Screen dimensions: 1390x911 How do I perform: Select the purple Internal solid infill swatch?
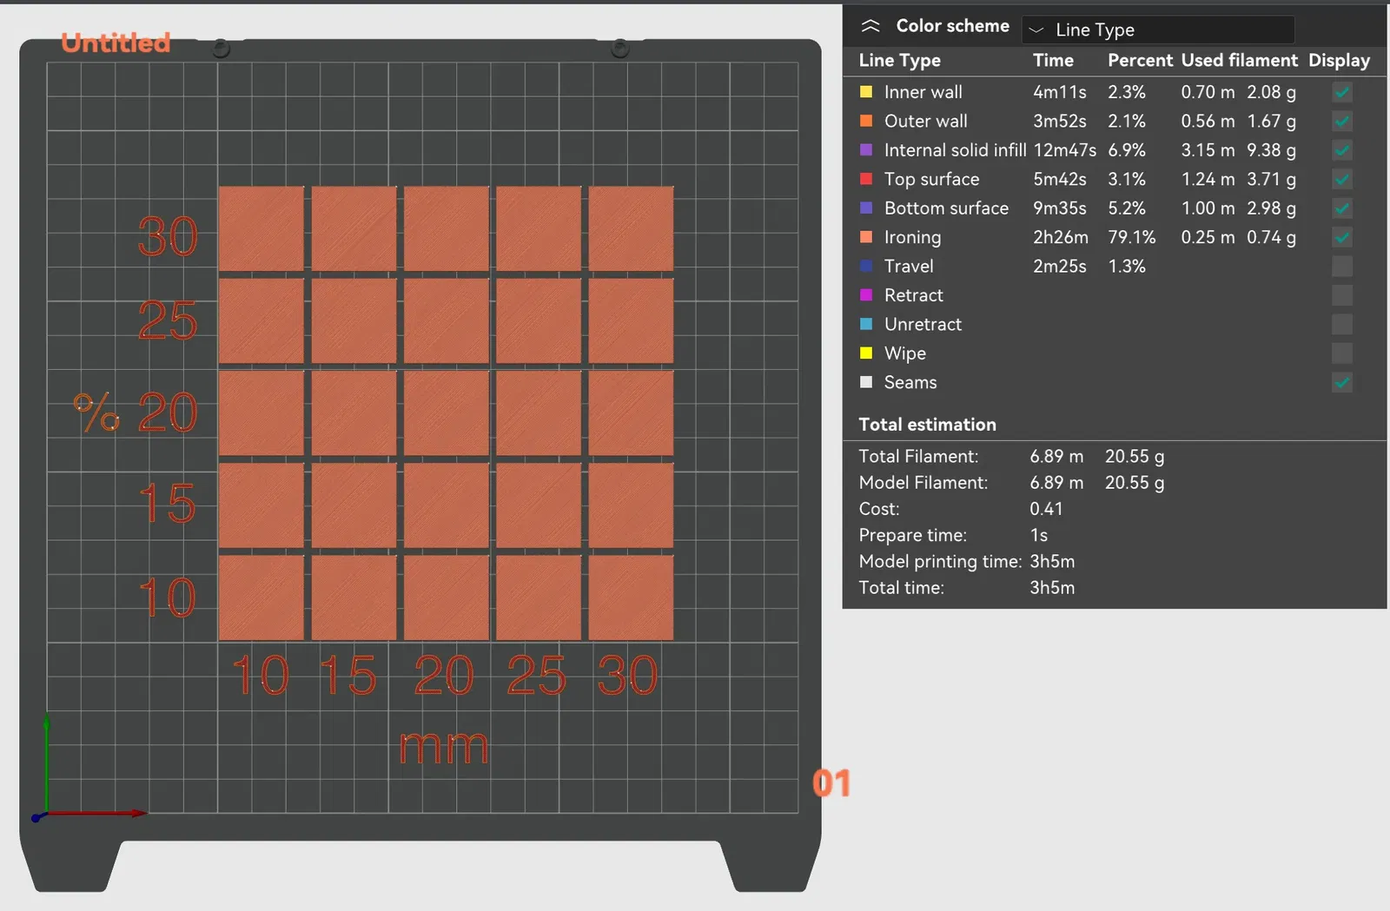[x=866, y=150]
